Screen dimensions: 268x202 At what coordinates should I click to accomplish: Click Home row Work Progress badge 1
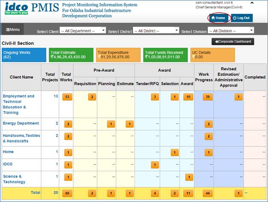(208, 152)
